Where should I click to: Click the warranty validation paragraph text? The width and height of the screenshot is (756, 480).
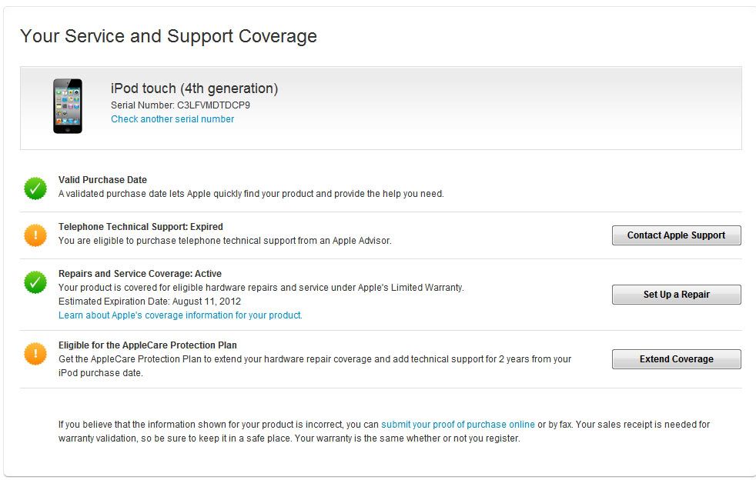tap(384, 432)
